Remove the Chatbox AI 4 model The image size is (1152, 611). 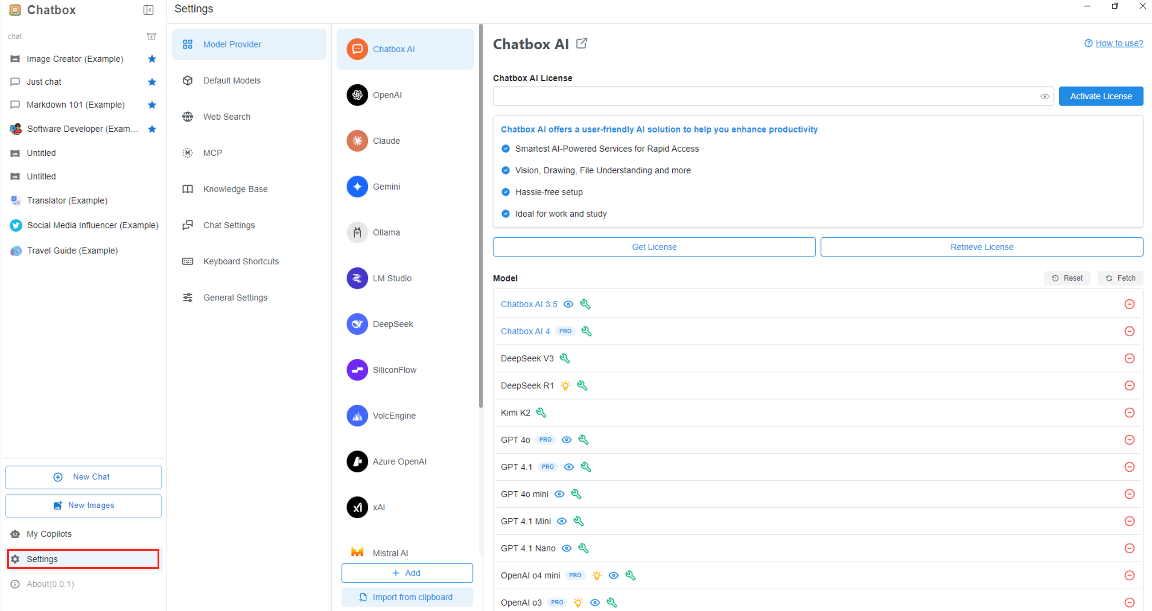1129,331
